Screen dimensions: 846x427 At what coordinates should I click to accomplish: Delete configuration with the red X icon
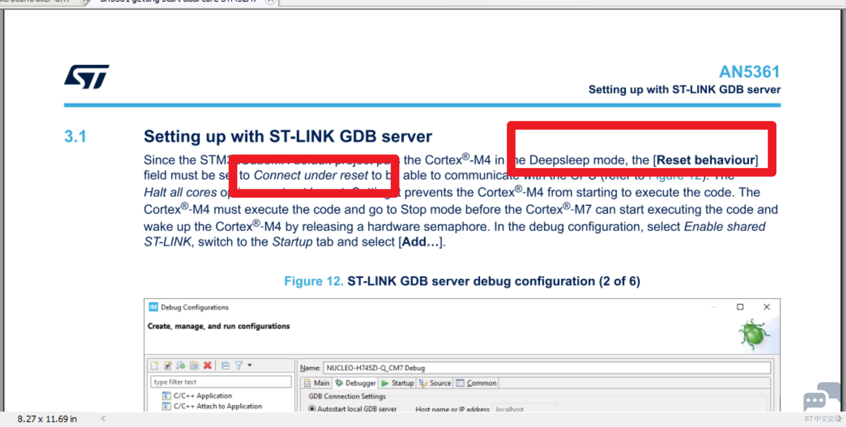207,365
